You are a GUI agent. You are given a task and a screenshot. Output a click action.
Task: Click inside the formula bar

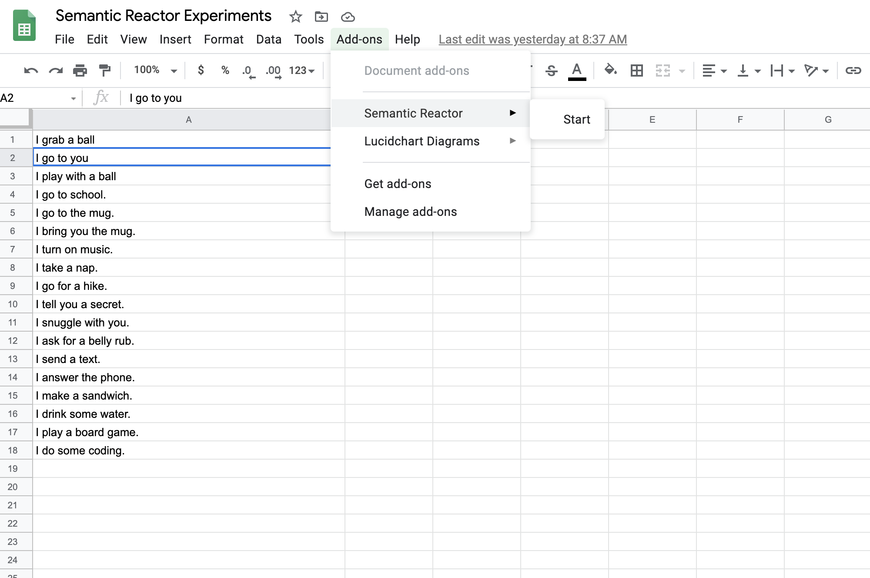(x=217, y=97)
